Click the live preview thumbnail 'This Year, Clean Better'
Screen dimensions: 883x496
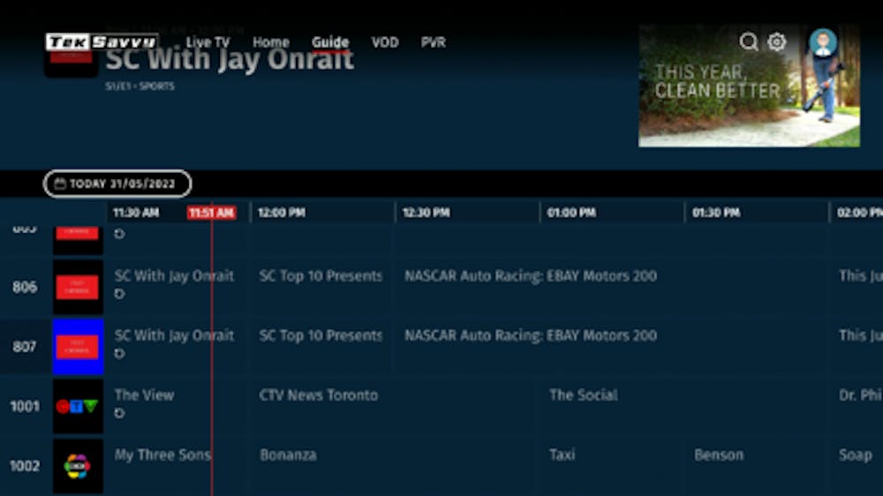click(x=749, y=86)
